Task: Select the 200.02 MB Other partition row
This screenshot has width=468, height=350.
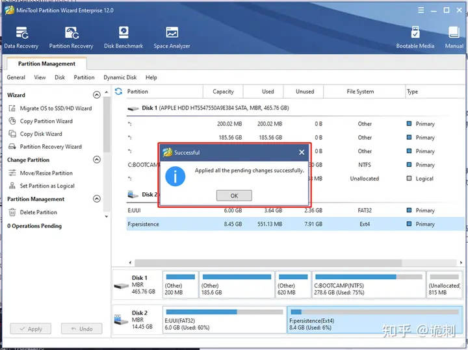Action: [296, 124]
